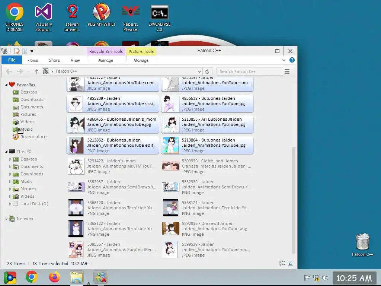Expand Desktop under This PC

(10, 159)
